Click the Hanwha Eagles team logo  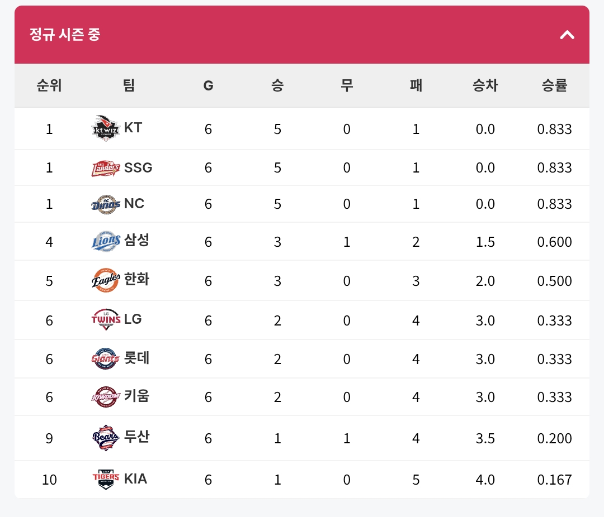106,280
